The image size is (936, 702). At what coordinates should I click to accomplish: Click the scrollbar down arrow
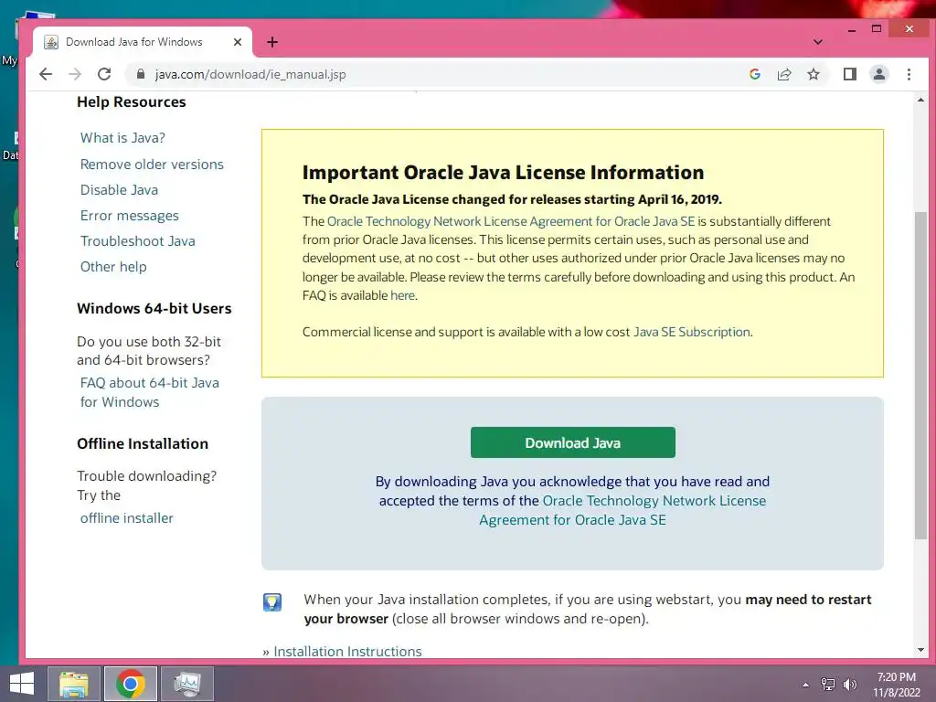(x=920, y=650)
